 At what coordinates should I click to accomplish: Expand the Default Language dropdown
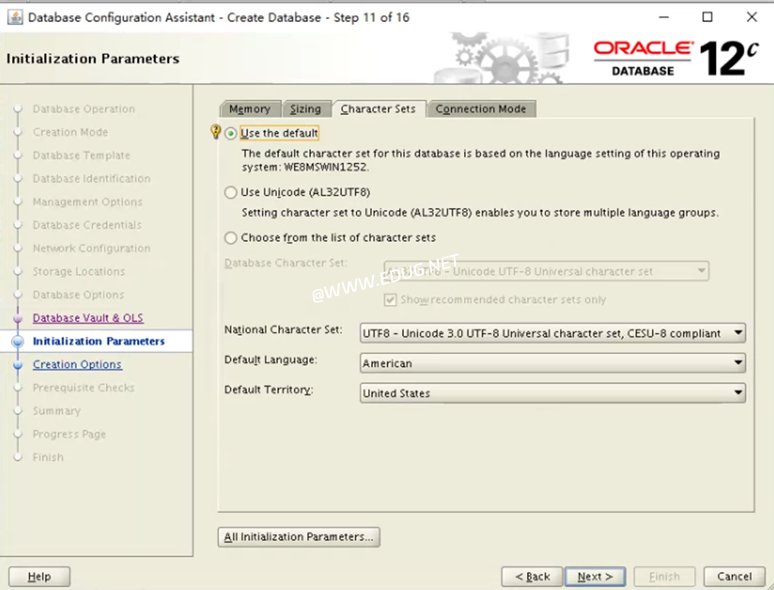(x=553, y=363)
